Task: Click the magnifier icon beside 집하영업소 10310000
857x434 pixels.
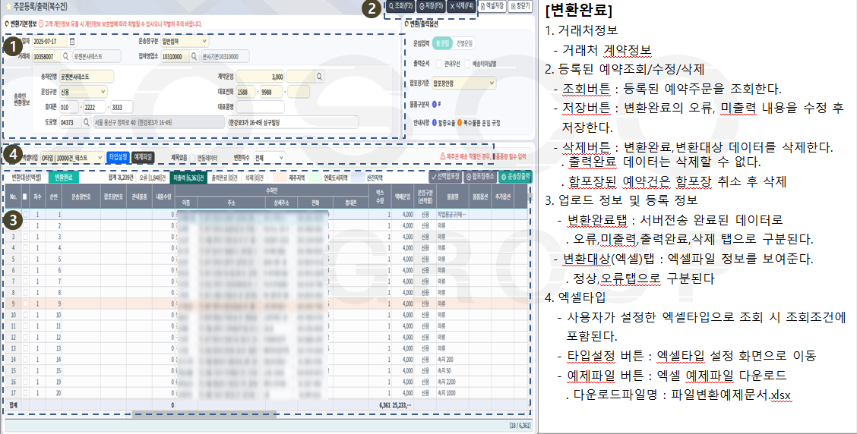Action: [194, 56]
